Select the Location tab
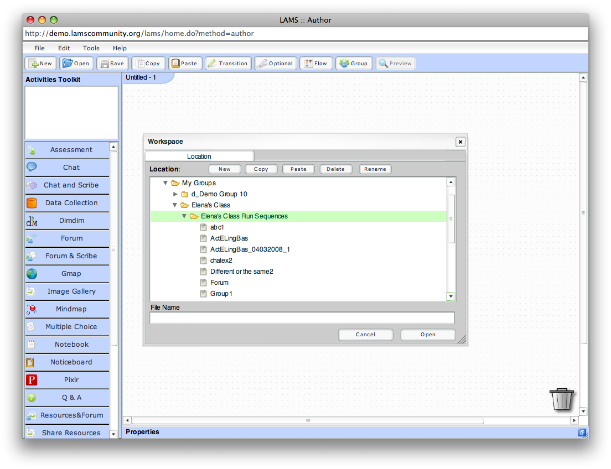 pos(199,157)
